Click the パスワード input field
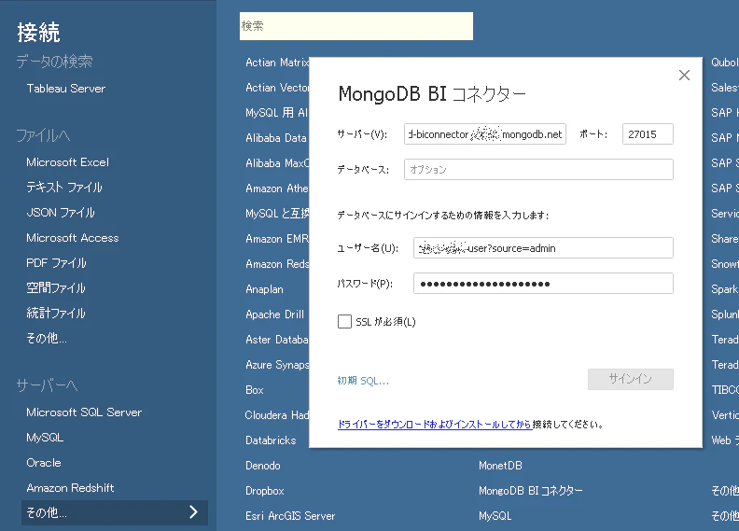 pyautogui.click(x=543, y=284)
